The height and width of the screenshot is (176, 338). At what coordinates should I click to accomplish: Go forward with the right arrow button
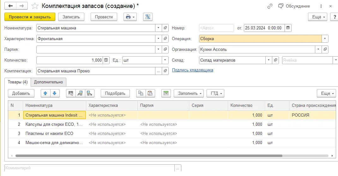pos(22,6)
